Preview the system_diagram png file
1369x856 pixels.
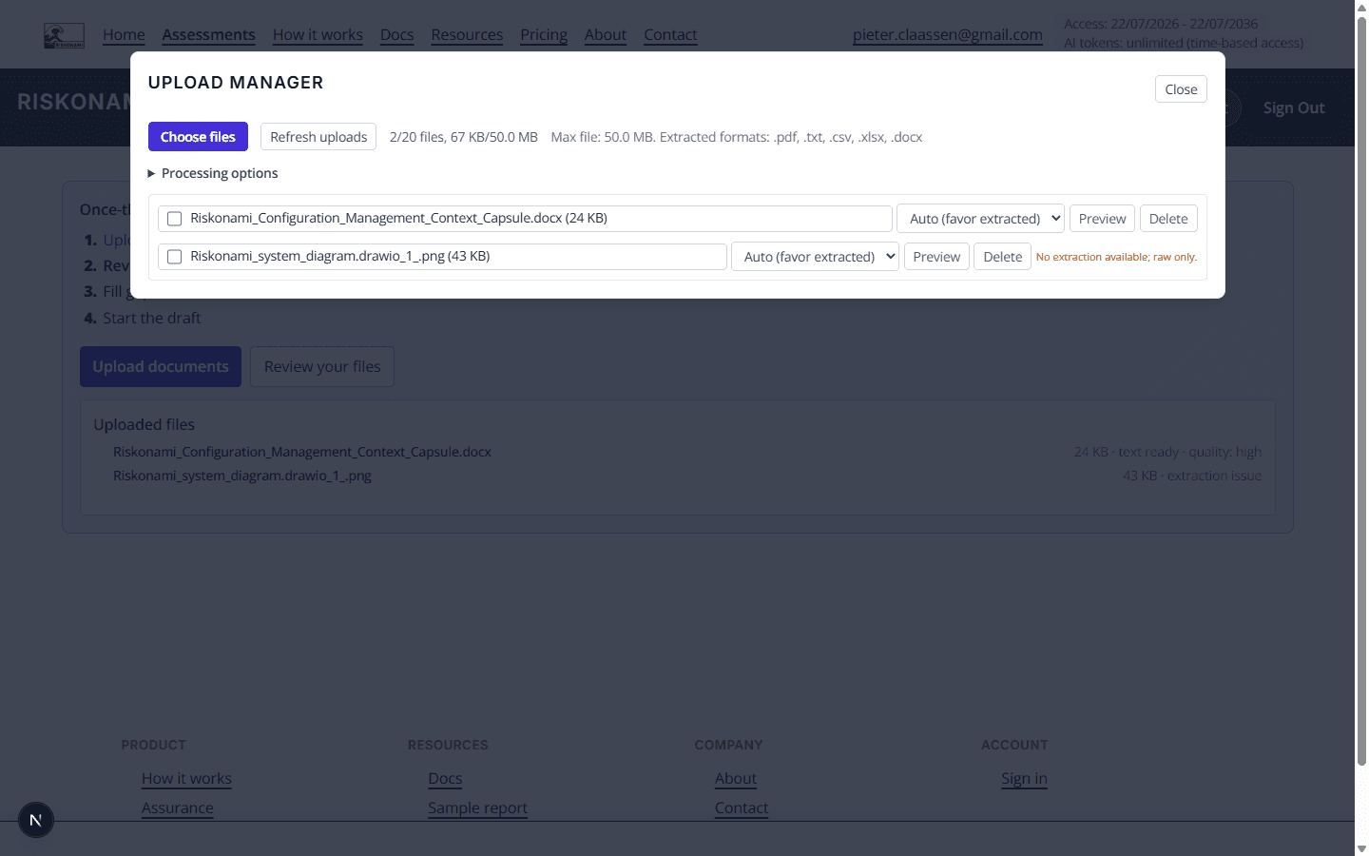[936, 257]
